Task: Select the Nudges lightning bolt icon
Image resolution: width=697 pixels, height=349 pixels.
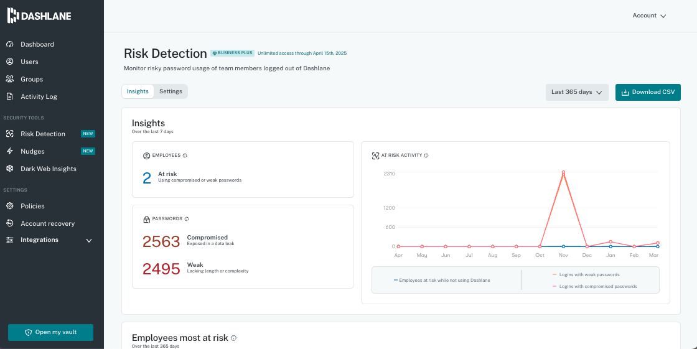Action: [x=10, y=151]
